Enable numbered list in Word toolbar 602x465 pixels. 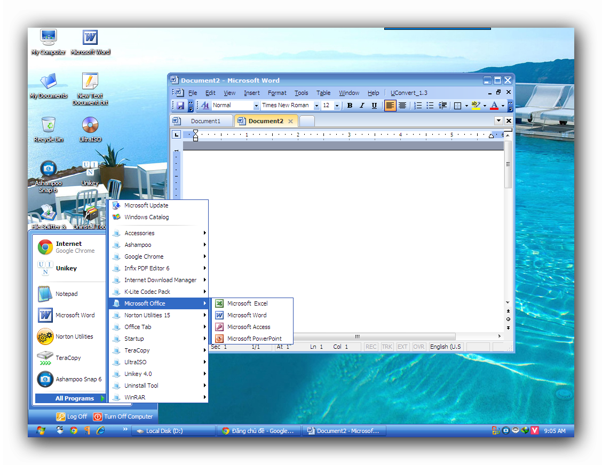click(418, 106)
